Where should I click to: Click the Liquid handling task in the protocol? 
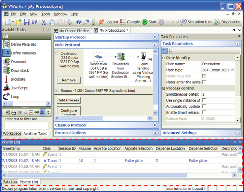(x=143, y=68)
